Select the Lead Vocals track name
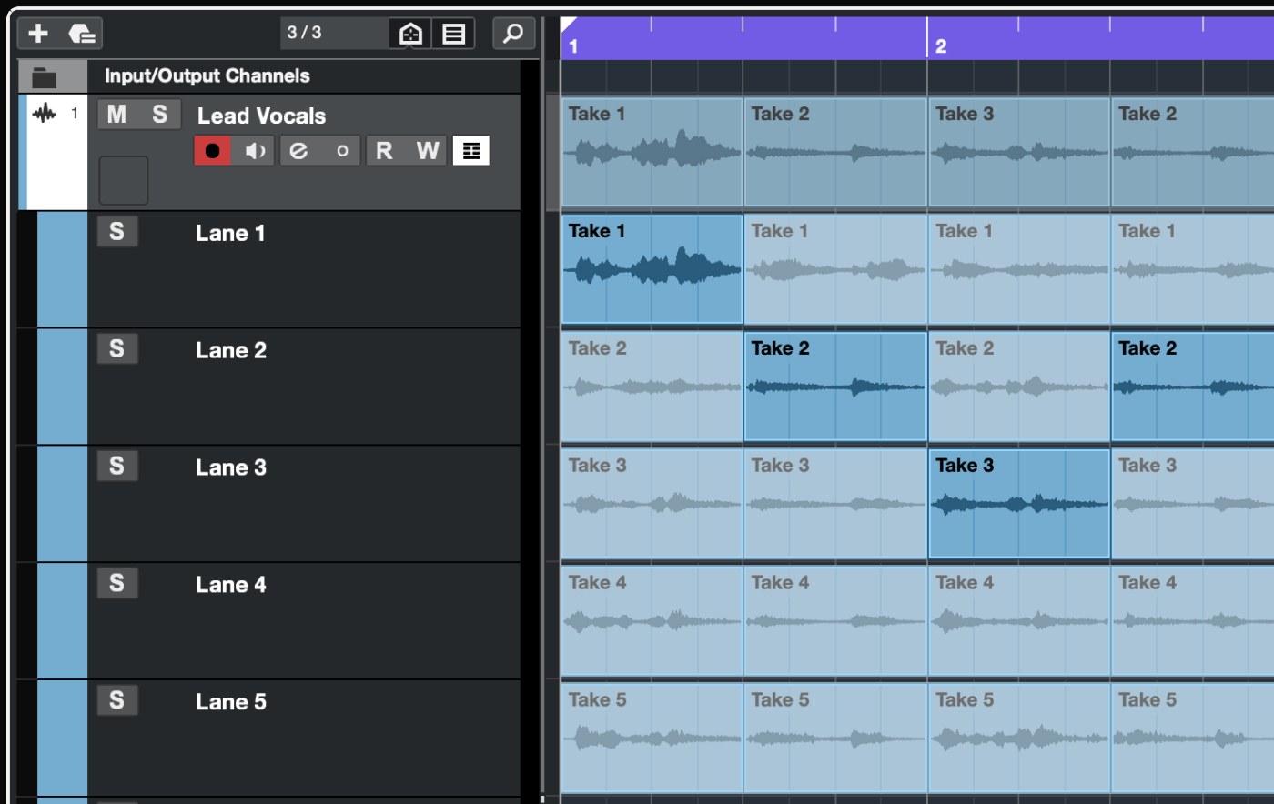The width and height of the screenshot is (1274, 804). pyautogui.click(x=262, y=116)
